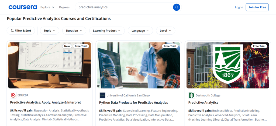Click the UC San Diego course thumbnail image
This screenshot has width=276, height=126.
139,65
